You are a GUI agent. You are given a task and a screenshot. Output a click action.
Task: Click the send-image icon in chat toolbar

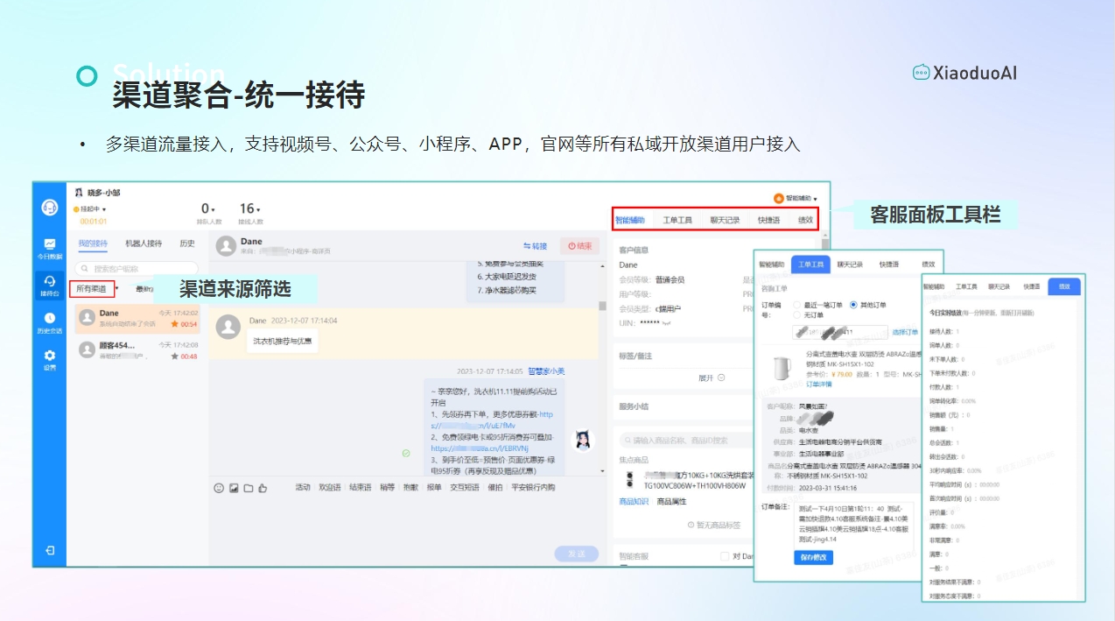click(233, 488)
